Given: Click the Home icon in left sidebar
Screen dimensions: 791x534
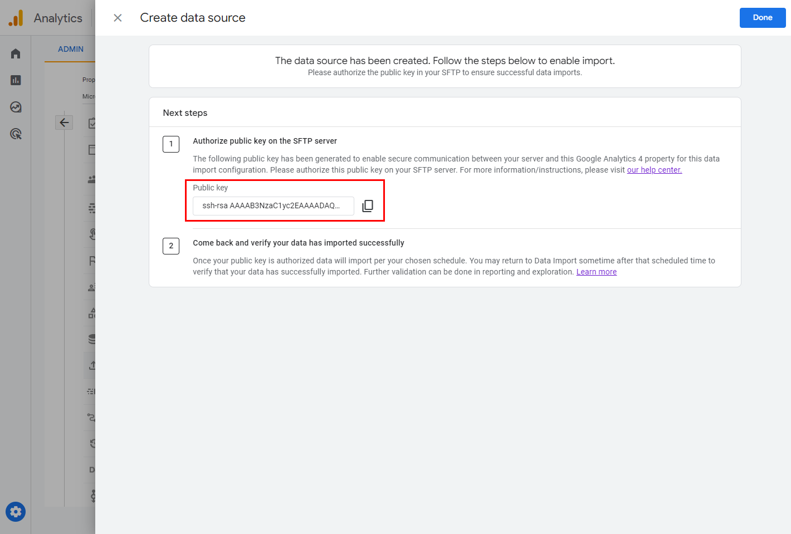Looking at the screenshot, I should pos(16,53).
